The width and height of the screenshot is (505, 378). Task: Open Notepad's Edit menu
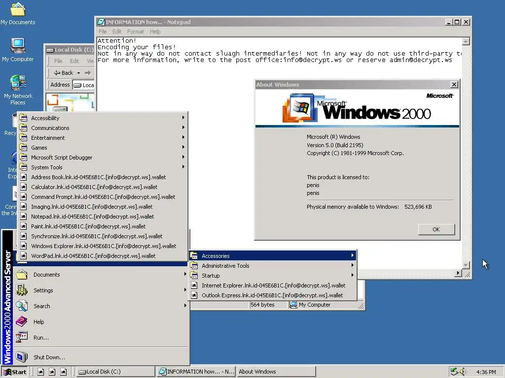click(x=117, y=31)
